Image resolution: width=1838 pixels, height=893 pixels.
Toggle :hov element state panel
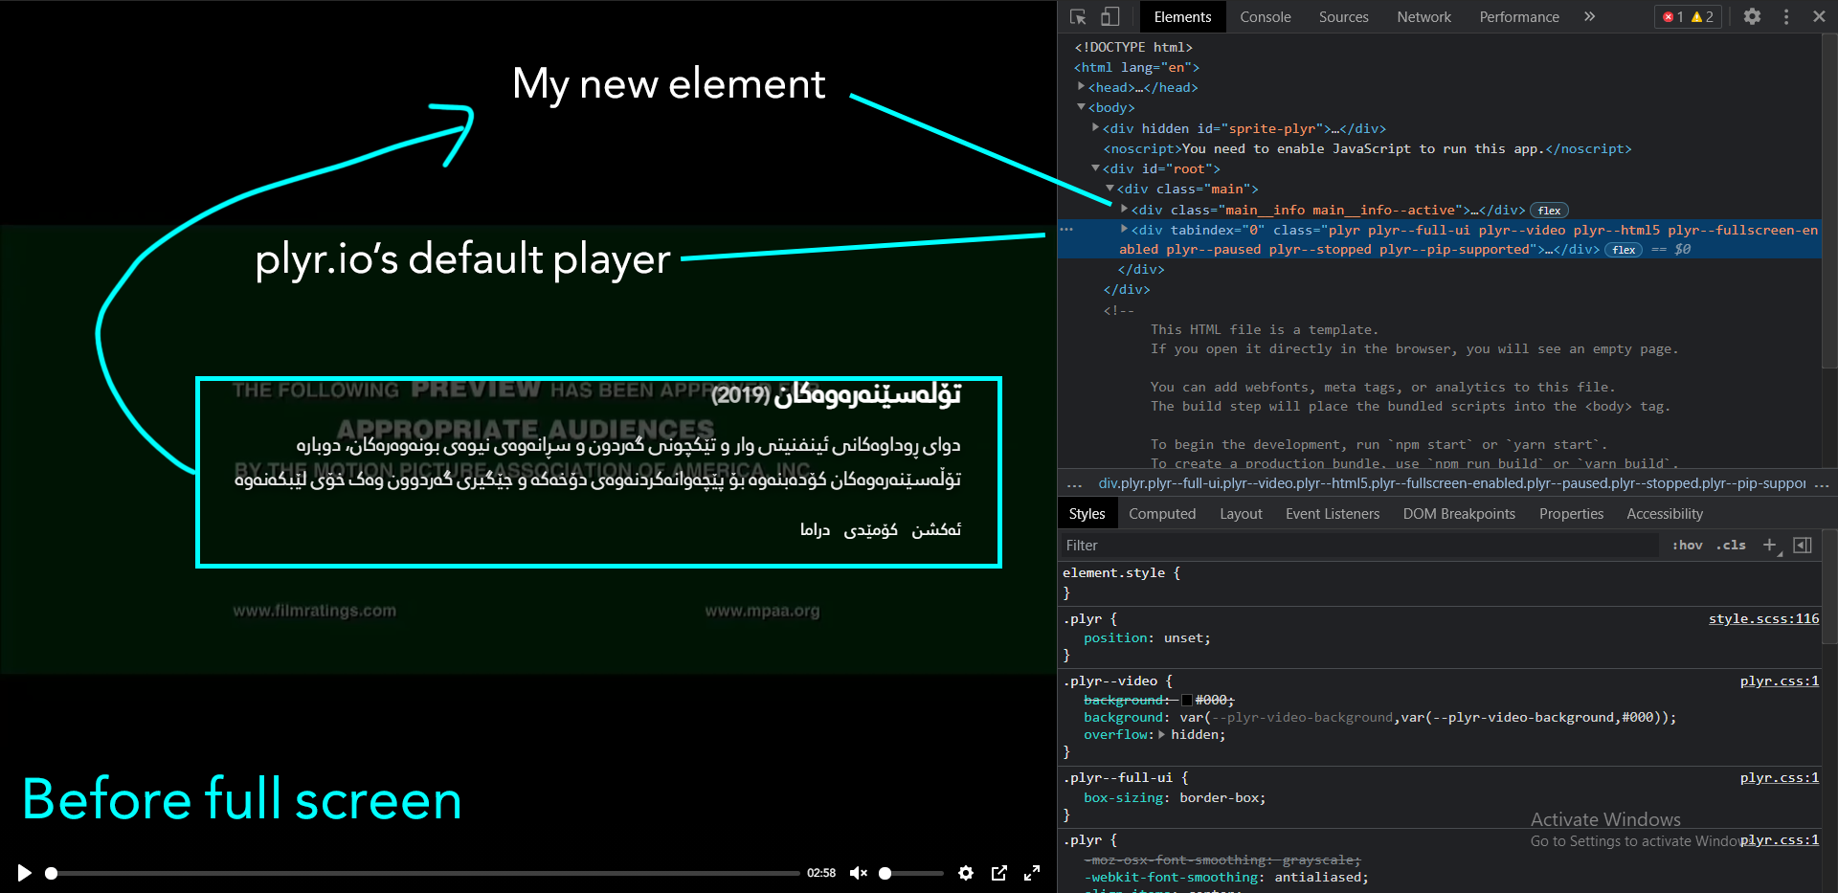(1687, 546)
